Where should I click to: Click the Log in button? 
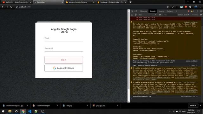pyautogui.click(x=64, y=60)
